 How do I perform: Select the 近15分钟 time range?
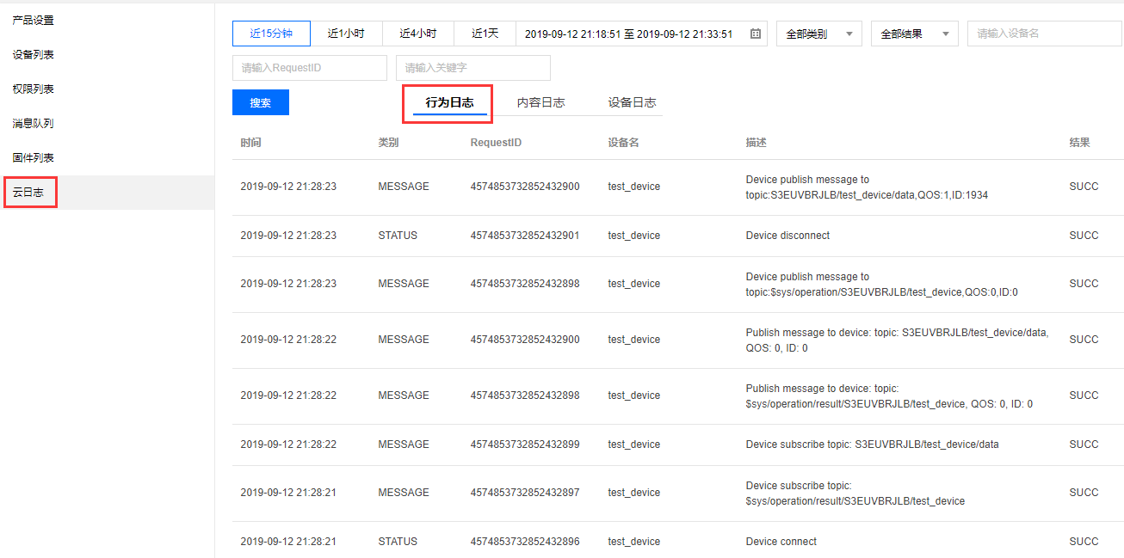click(x=271, y=34)
